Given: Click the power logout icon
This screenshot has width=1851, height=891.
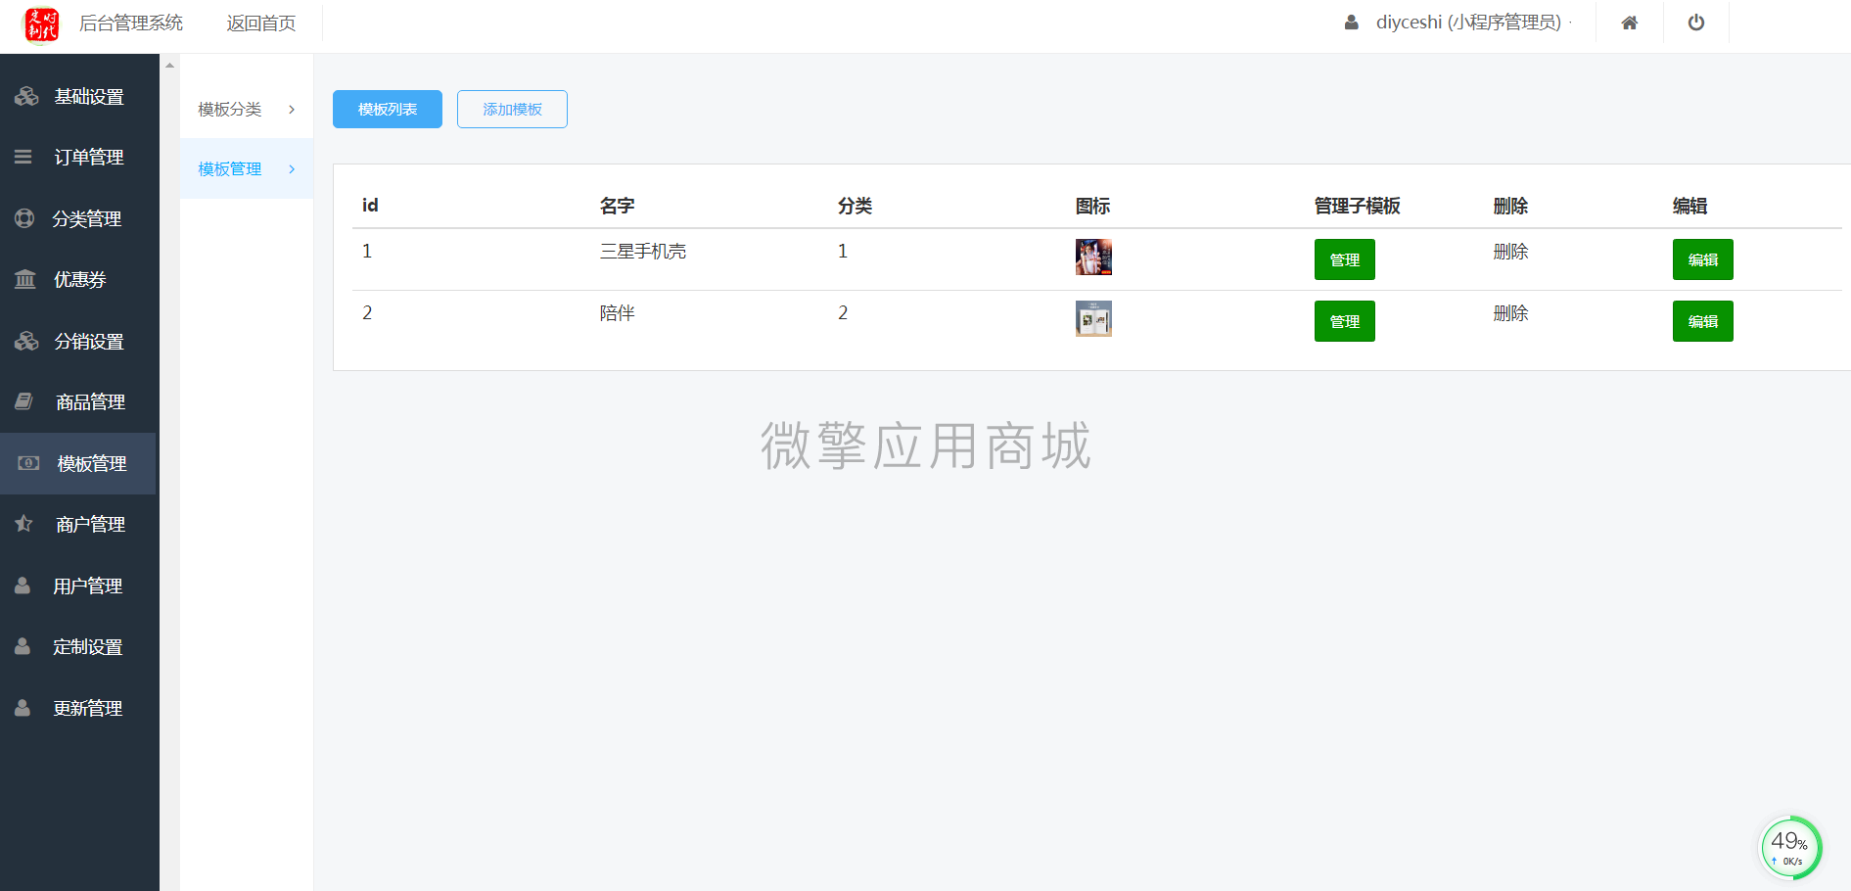Looking at the screenshot, I should pyautogui.click(x=1696, y=23).
